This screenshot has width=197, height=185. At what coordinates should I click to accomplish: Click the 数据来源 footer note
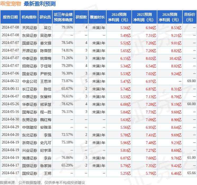click(x=43, y=182)
